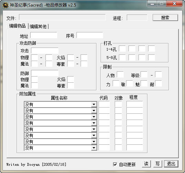Image resolution: width=185 pixels, height=173 pixels.
Task: Focus the 进程 process field
Action: (x=137, y=18)
